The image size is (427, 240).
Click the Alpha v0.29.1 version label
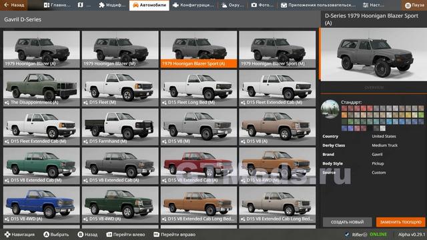411,234
